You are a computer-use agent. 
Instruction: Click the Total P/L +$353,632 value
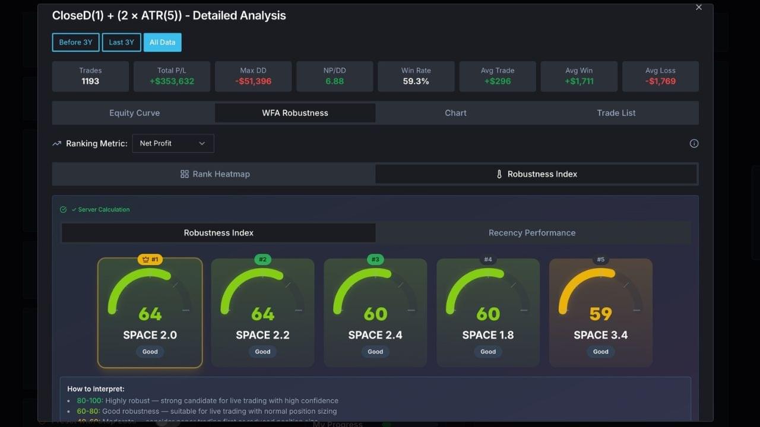(172, 81)
